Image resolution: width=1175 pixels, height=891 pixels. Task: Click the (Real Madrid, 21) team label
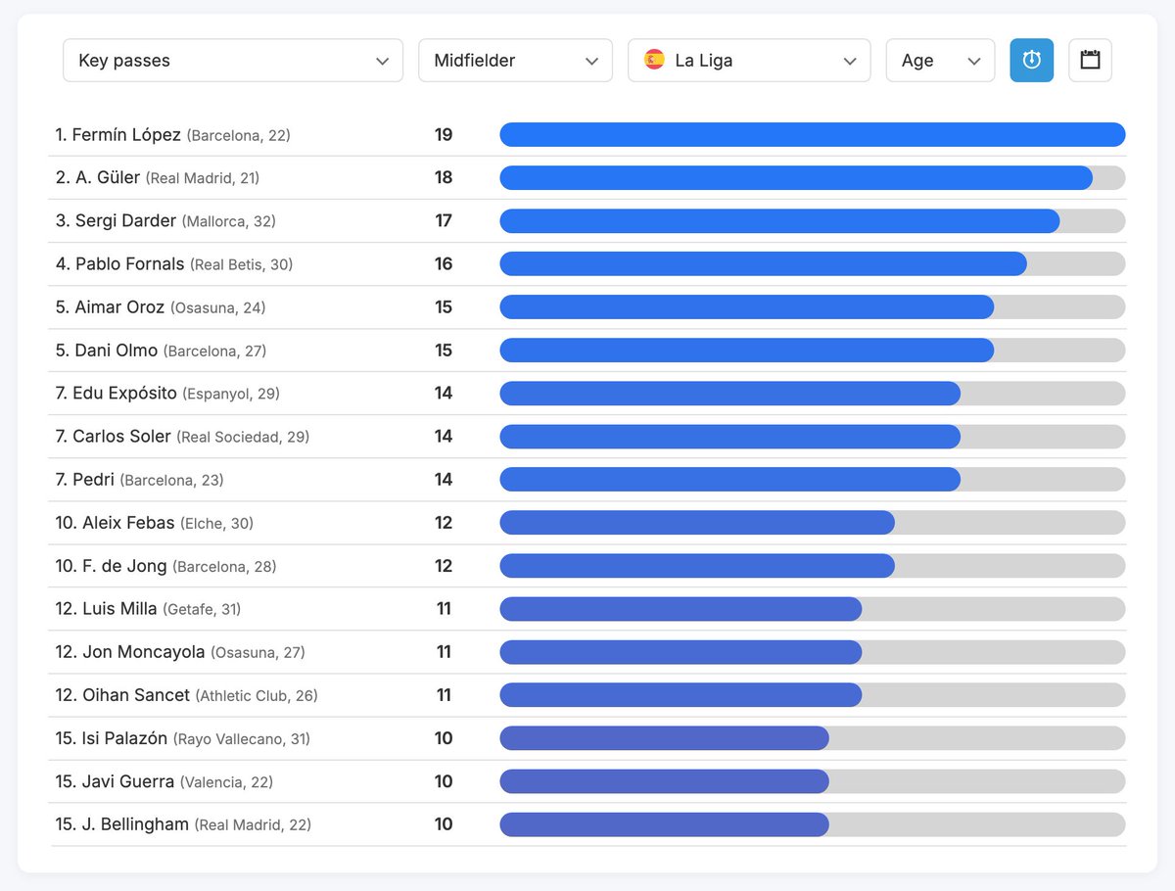[x=203, y=178]
